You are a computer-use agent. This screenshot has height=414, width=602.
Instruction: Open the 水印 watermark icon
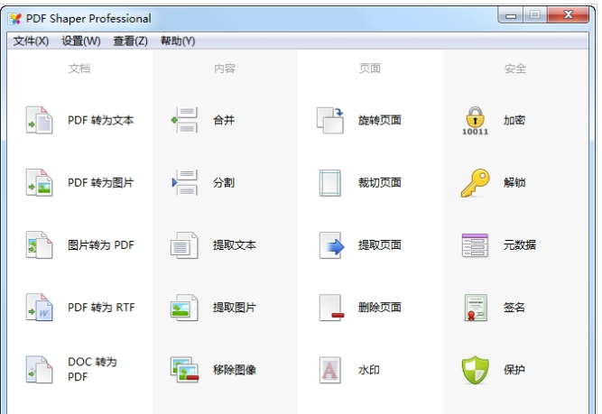329,370
